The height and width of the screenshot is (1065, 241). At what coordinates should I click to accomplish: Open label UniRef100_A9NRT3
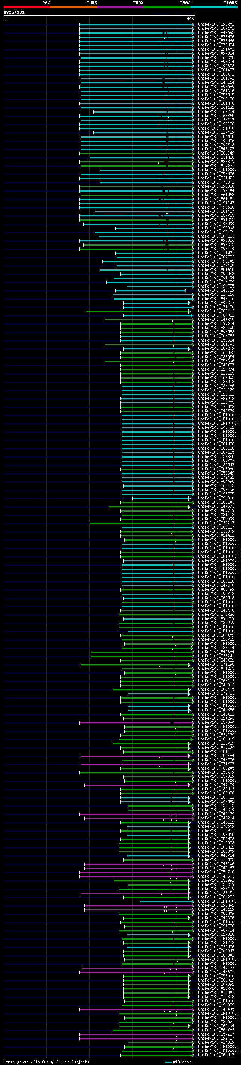pyautogui.click(x=216, y=161)
